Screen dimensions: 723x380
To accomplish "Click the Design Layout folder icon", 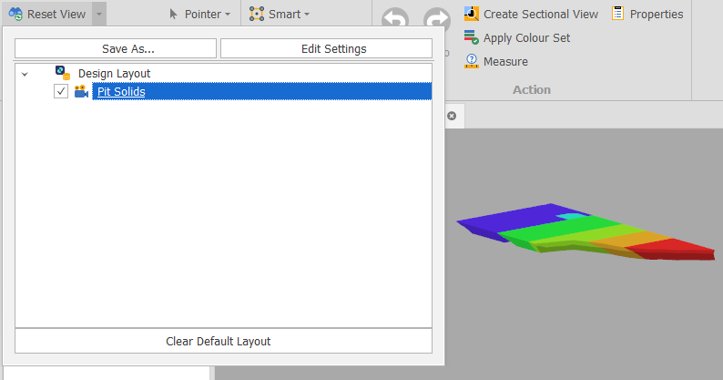I will (62, 73).
